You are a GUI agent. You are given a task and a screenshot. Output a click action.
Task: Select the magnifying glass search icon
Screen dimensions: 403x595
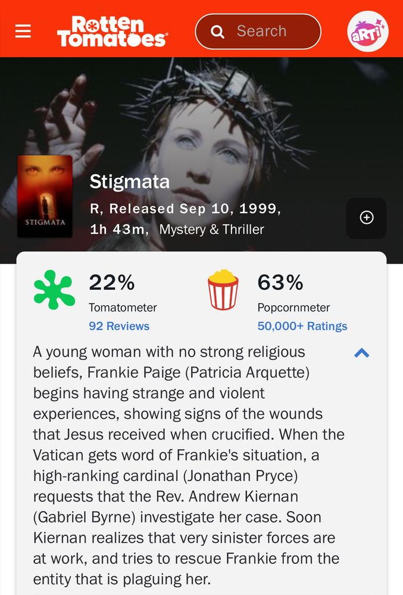point(218,31)
